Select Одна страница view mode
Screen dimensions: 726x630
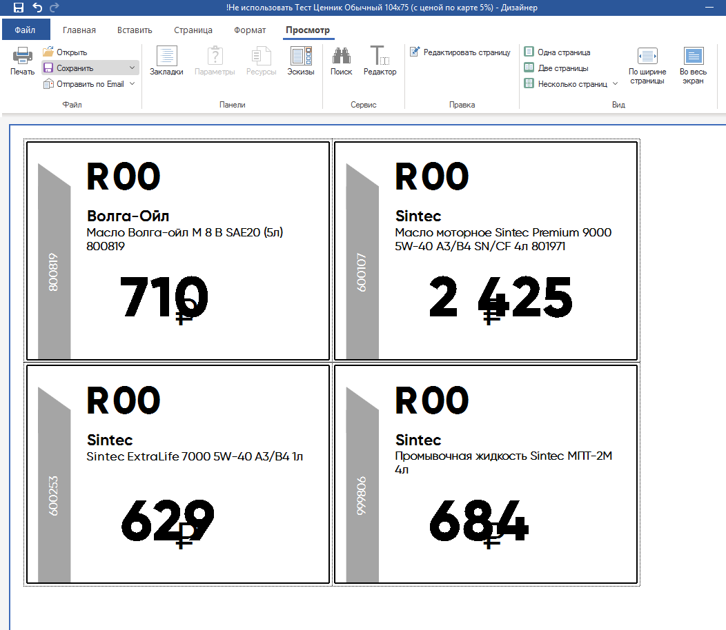click(558, 52)
